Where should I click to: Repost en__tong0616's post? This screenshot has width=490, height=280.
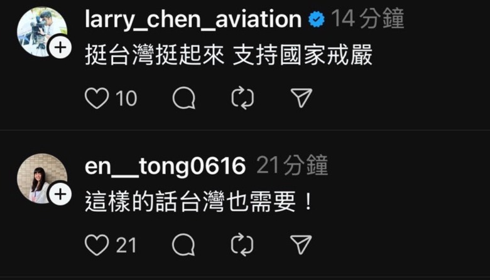pos(242,245)
